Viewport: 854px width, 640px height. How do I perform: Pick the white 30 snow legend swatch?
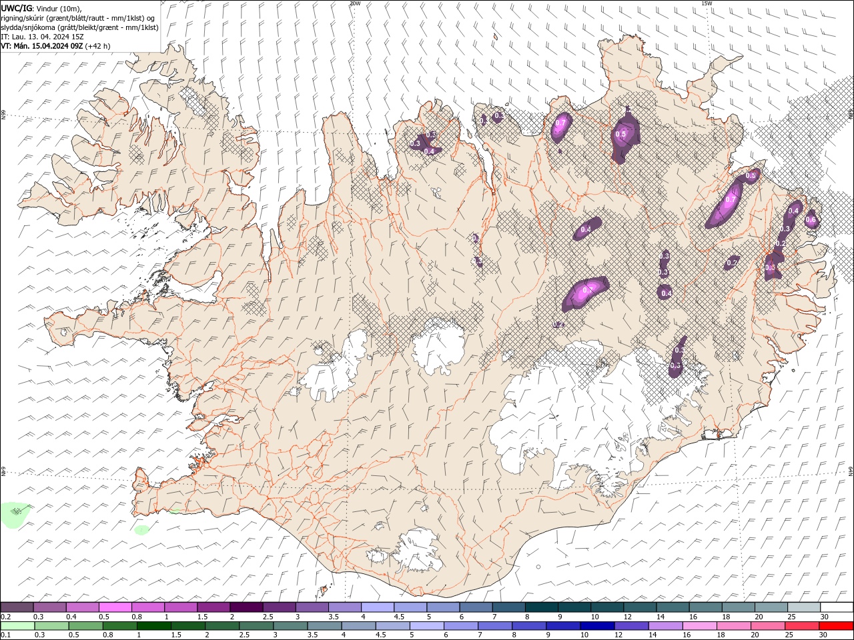(x=837, y=607)
